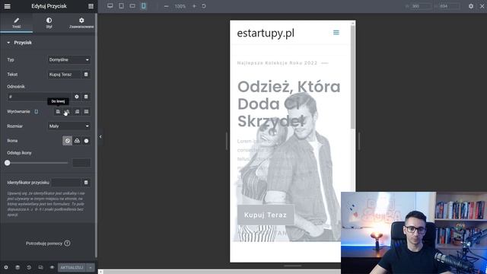Viewport: 487px width, 274px height.
Task: Open the revision history icon
Action: [29, 267]
